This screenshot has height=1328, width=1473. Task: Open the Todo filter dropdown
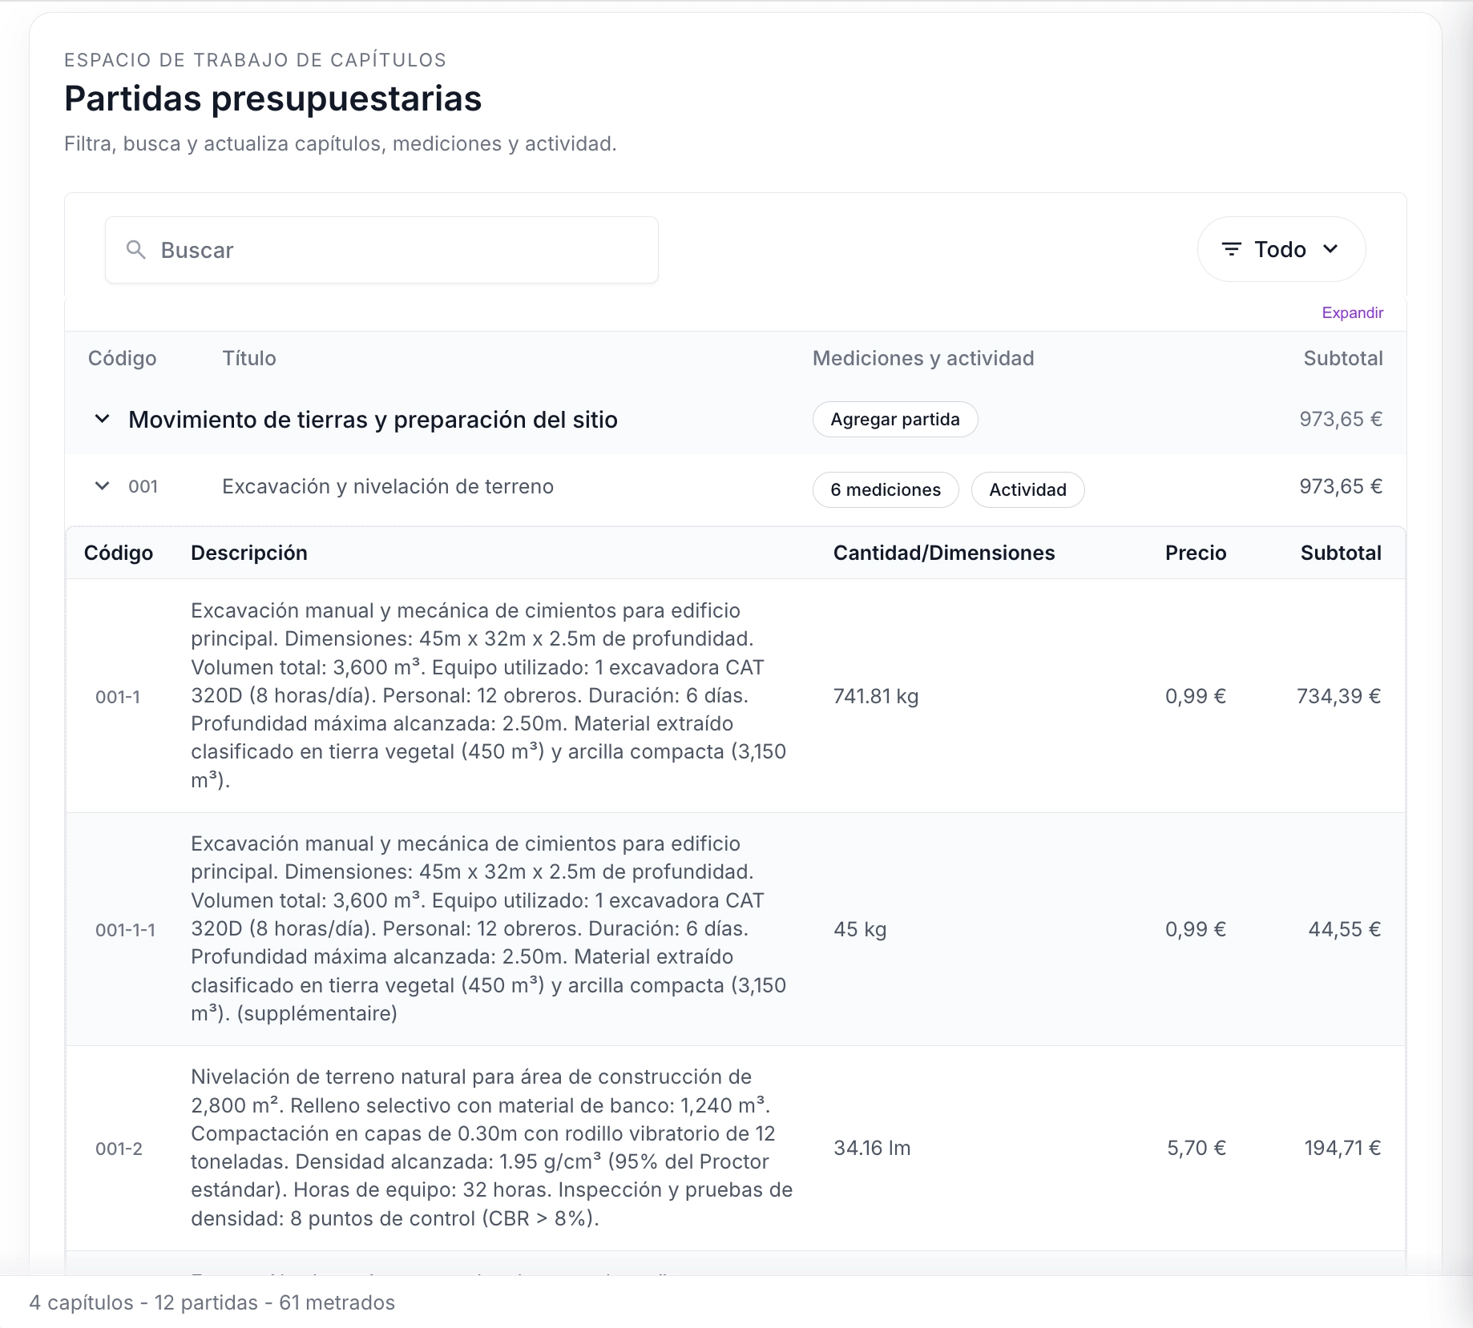(1280, 249)
